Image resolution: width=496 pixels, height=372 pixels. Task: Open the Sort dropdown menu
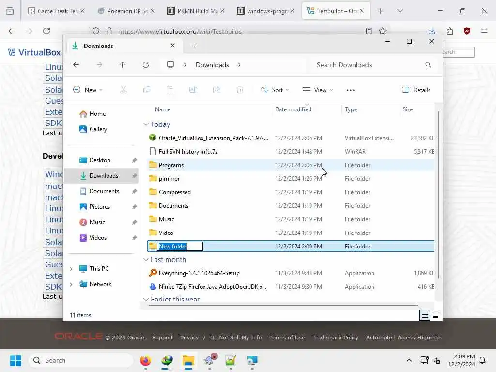pos(275,90)
